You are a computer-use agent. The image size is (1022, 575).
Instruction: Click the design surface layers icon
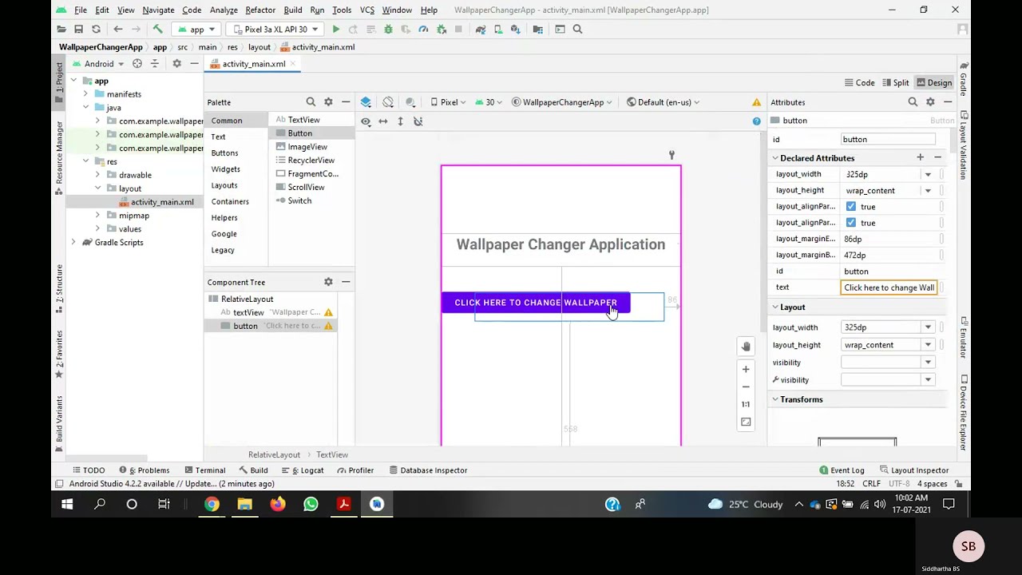[x=366, y=102]
